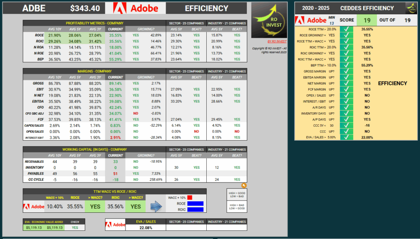
Task: Click the Adobe logo in the top header
Action: (135, 8)
